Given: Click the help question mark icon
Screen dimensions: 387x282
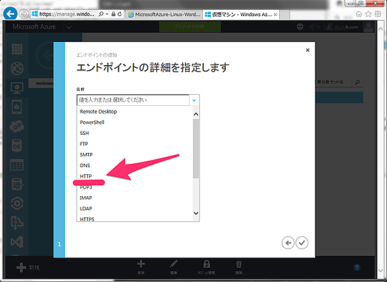Looking at the screenshot, I should pos(375,267).
